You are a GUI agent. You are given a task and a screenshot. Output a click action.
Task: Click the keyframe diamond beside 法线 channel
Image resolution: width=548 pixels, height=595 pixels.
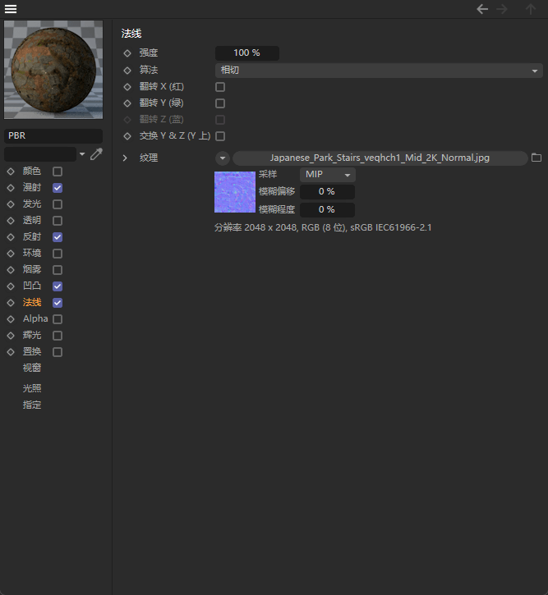coord(11,303)
